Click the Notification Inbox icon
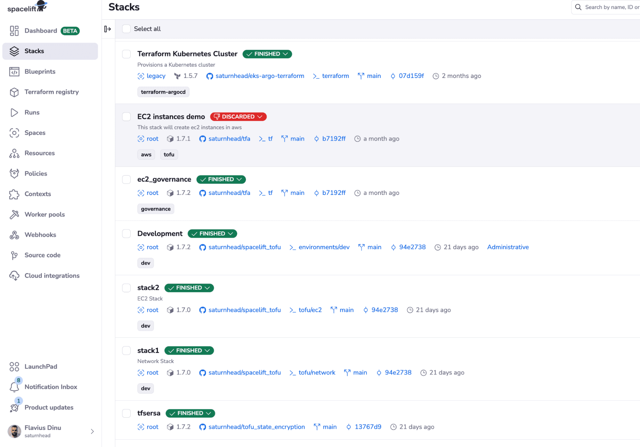 [14, 387]
